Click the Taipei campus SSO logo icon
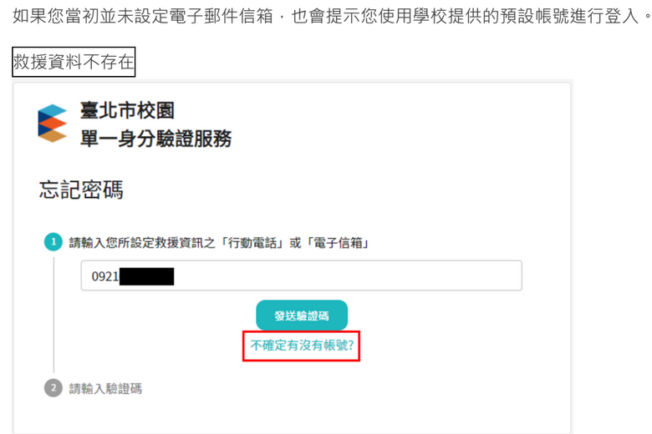The width and height of the screenshot is (652, 434). coord(53,124)
